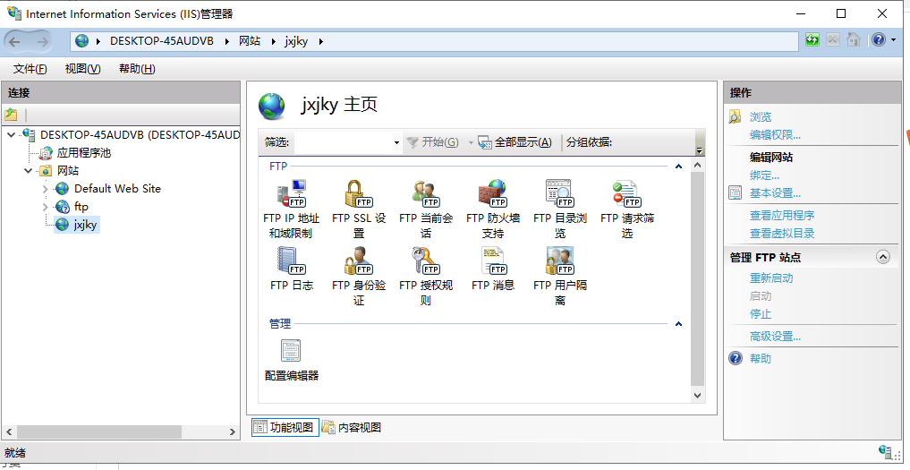Click the forward navigation arrow

point(42,42)
